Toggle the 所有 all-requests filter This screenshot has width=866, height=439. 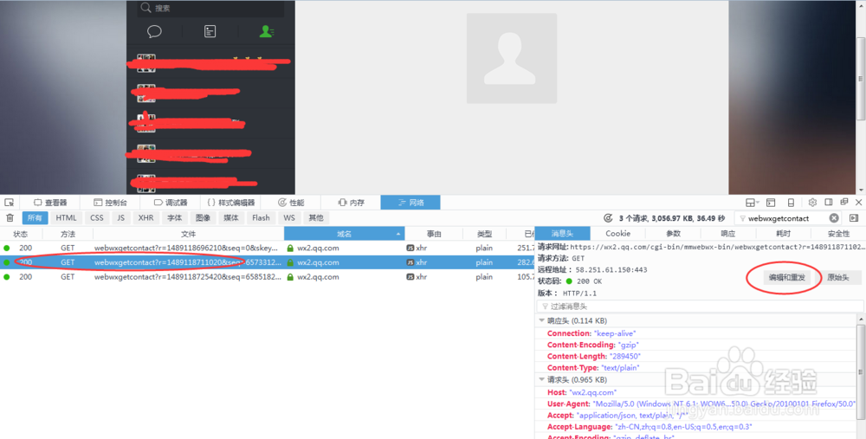[35, 217]
